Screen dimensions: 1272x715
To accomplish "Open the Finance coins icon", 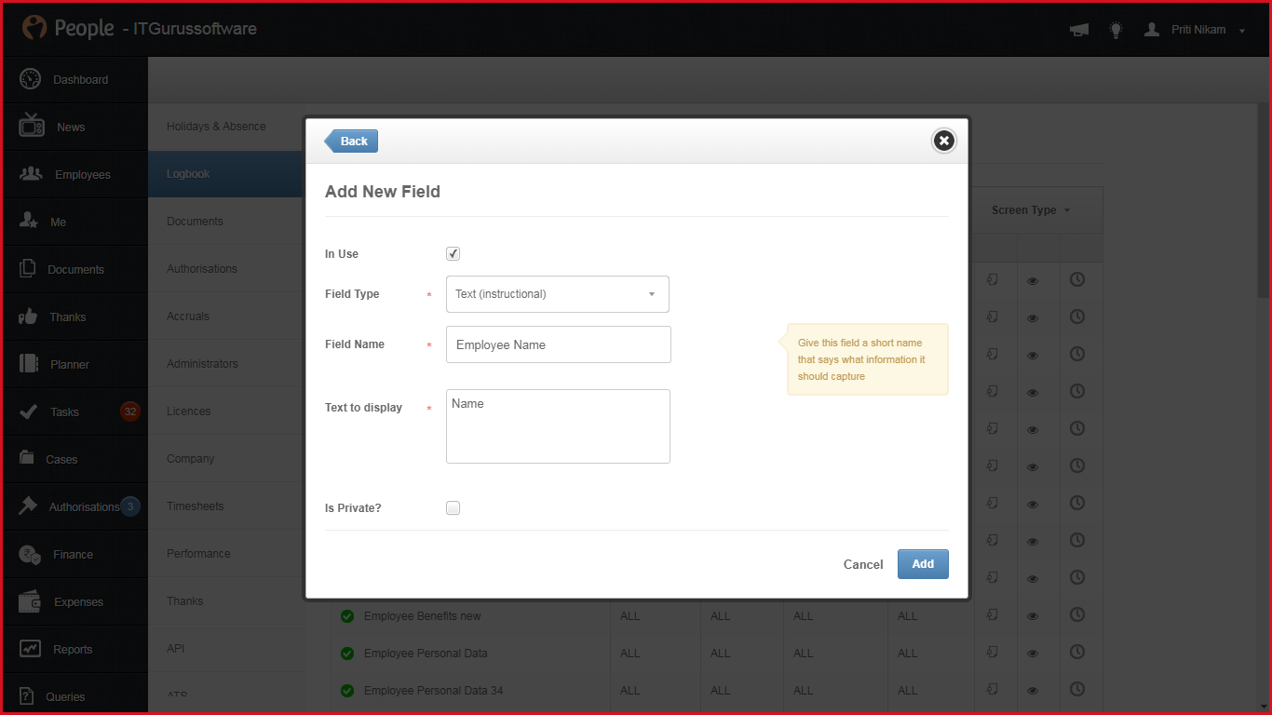I will [x=30, y=554].
